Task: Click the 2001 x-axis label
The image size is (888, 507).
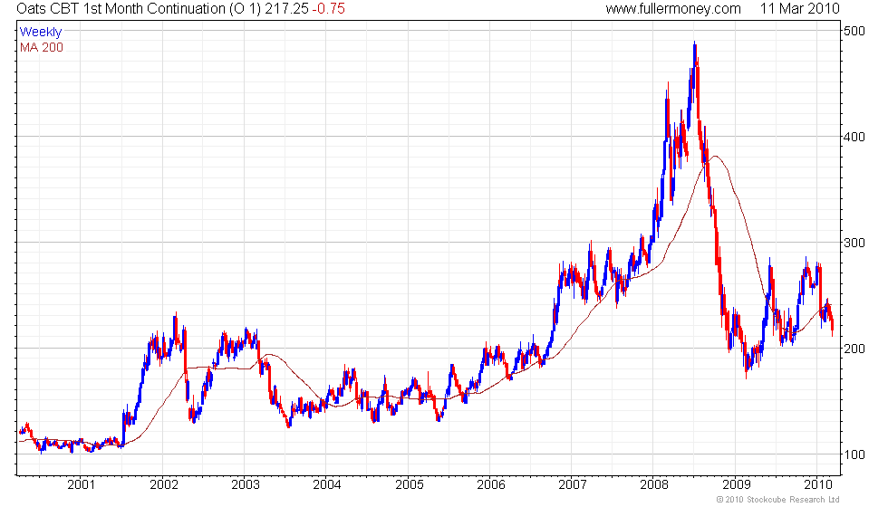Action: click(81, 484)
